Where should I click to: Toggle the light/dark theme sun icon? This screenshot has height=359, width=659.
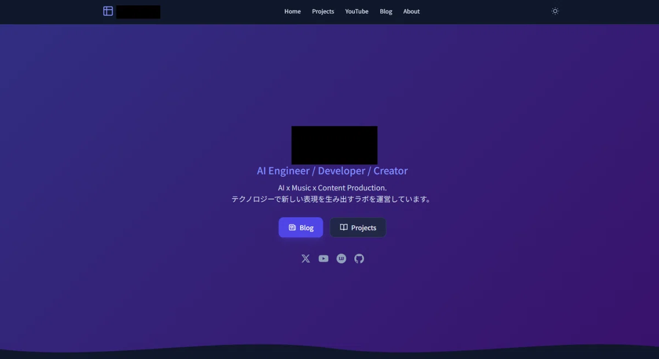coord(555,11)
